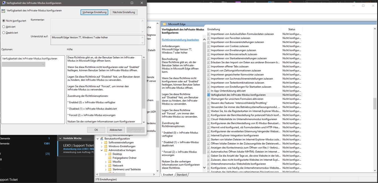The width and height of the screenshot is (378, 183).
Task: Click the description pane scroll-down arrow
Action: coord(204,168)
